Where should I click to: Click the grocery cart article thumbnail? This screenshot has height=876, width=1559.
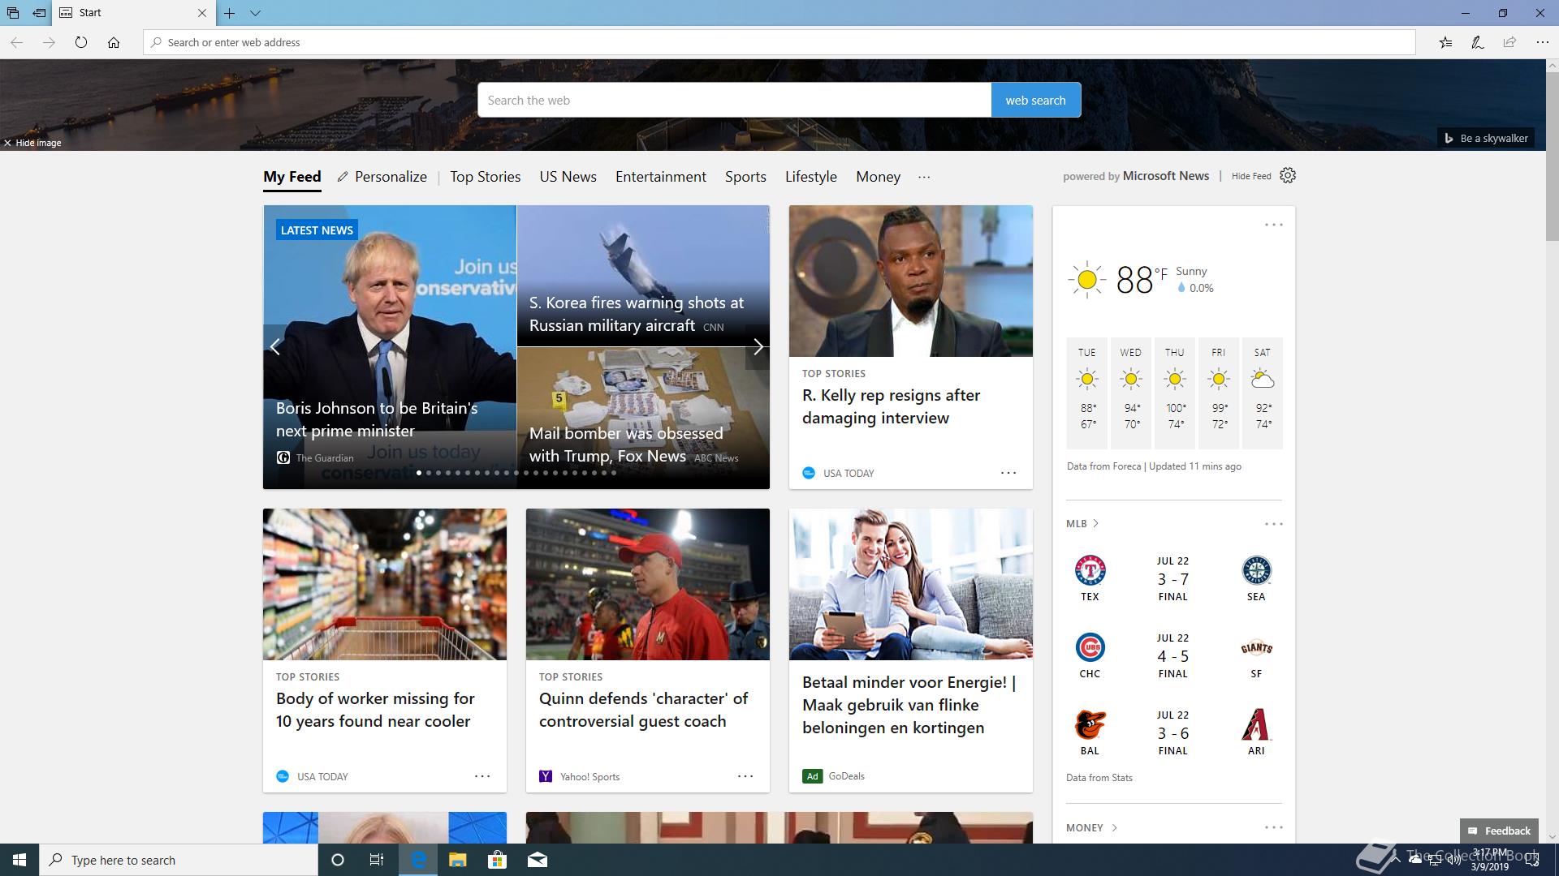pos(385,584)
